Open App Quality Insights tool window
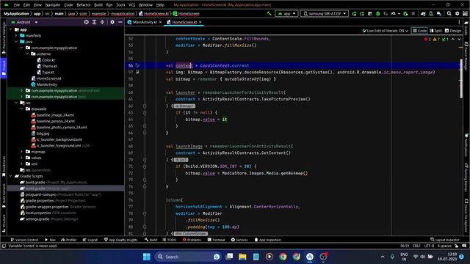This screenshot has height=264, width=470. click(120, 240)
